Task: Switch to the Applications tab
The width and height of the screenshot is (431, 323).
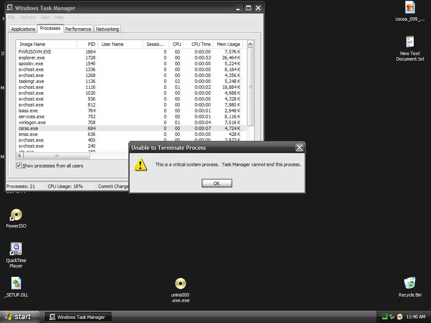Action: click(23, 29)
